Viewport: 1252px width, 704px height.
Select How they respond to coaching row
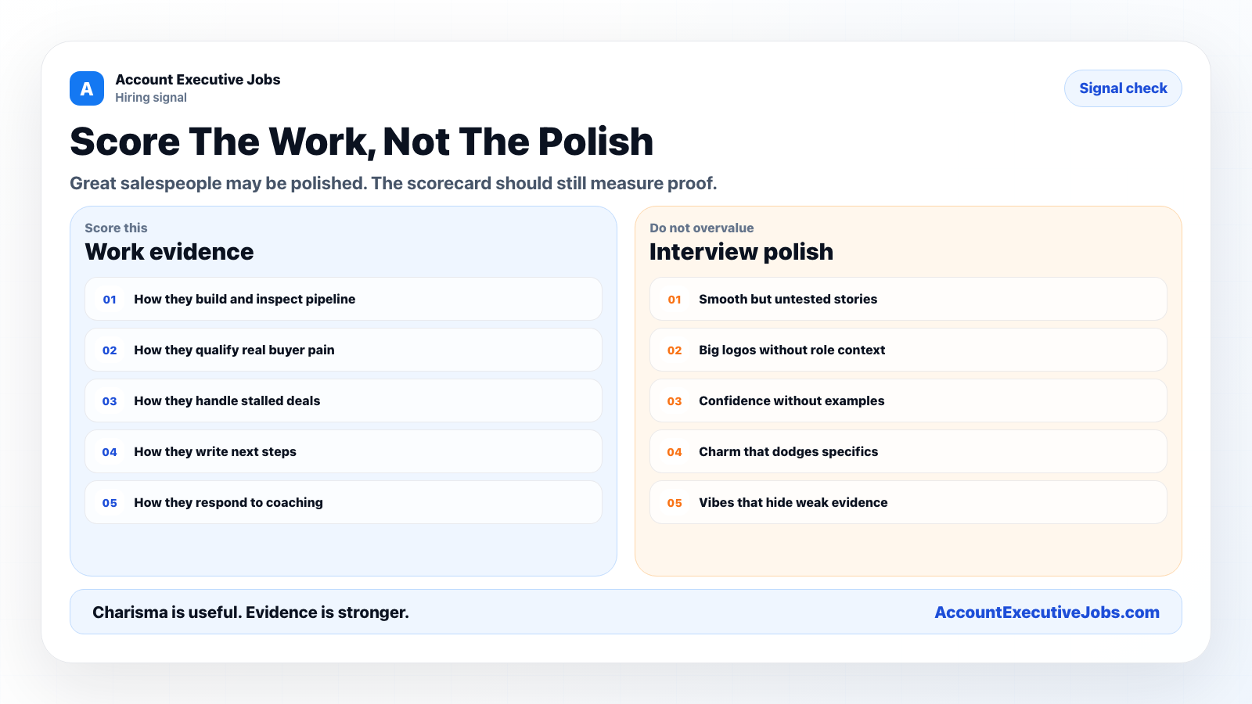344,502
